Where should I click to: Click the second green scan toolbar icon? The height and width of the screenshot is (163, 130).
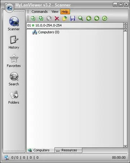(41, 18)
